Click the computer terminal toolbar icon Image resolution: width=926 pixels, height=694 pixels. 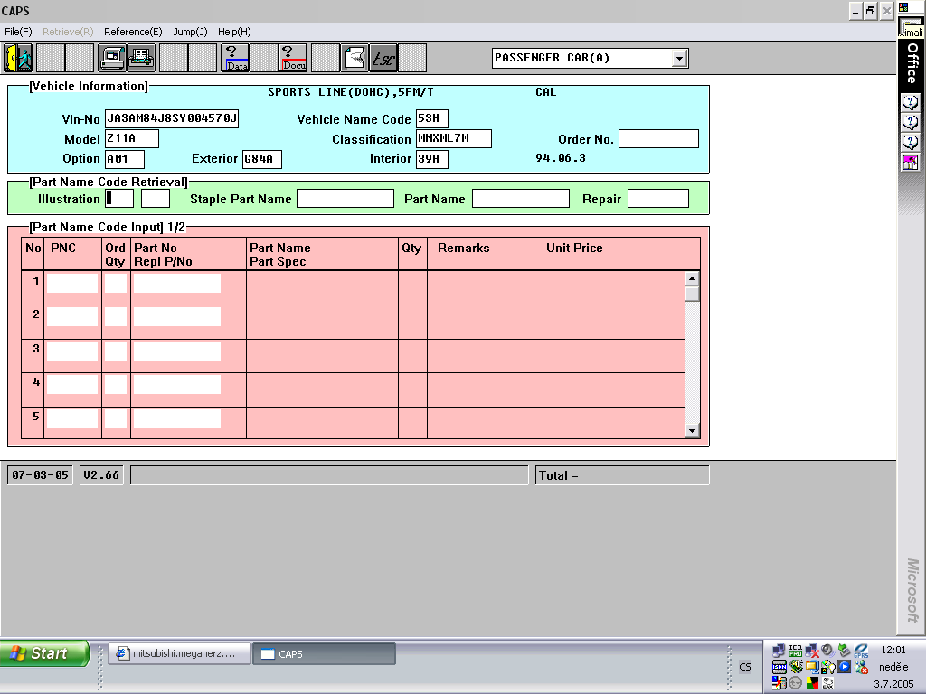pyautogui.click(x=112, y=58)
